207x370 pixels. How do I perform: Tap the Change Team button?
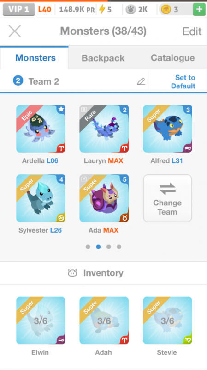(x=167, y=198)
